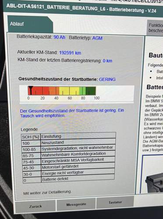The height and width of the screenshot is (219, 163).
Task: Open the Ablauf tab
Action: point(30,24)
